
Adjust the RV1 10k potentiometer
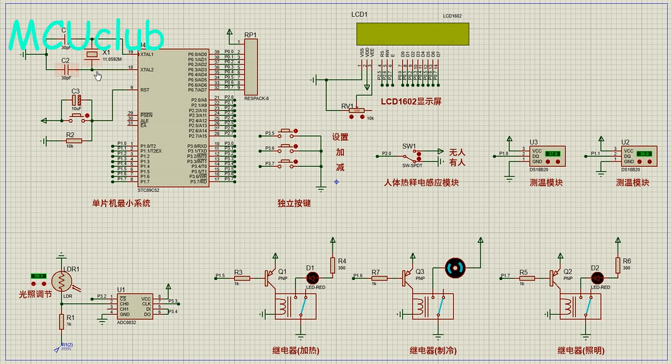(356, 111)
